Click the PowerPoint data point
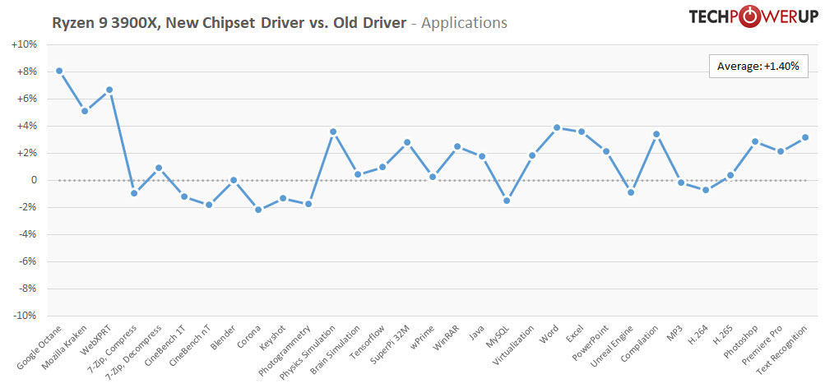825x388 pixels. (606, 151)
